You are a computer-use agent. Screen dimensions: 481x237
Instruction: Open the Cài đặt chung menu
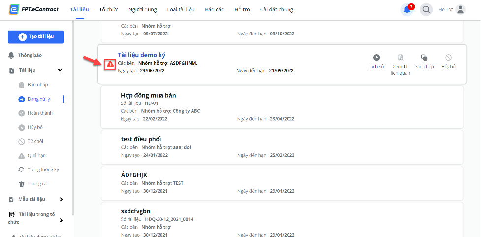[x=277, y=10]
